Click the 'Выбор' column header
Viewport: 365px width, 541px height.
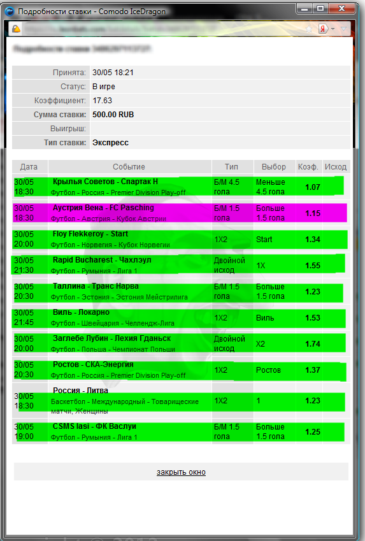click(x=274, y=167)
